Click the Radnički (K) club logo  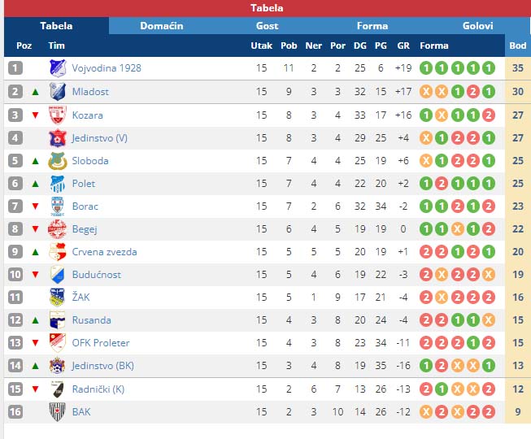click(57, 389)
